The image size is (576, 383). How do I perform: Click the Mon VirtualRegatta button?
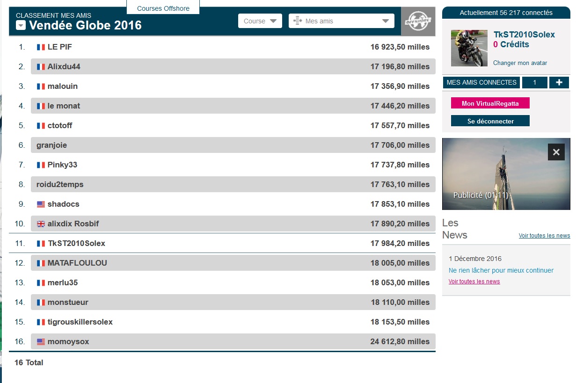point(490,103)
